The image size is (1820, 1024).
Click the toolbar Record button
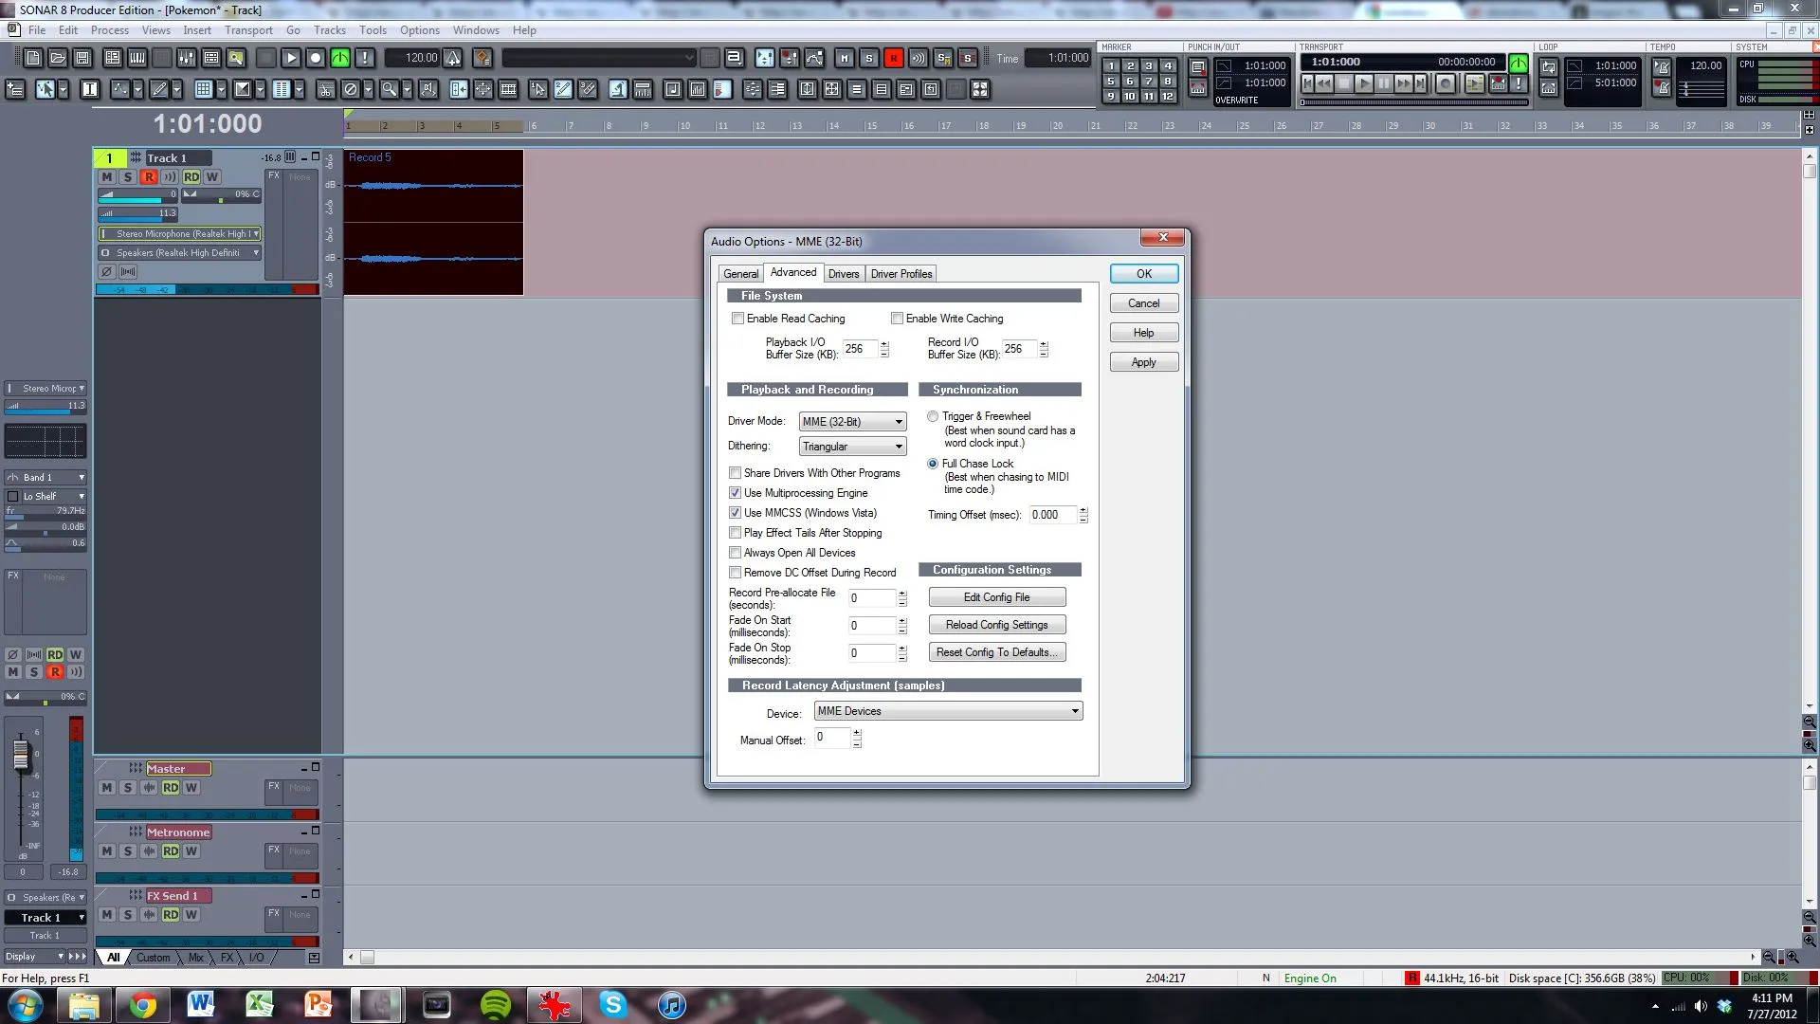click(x=316, y=59)
